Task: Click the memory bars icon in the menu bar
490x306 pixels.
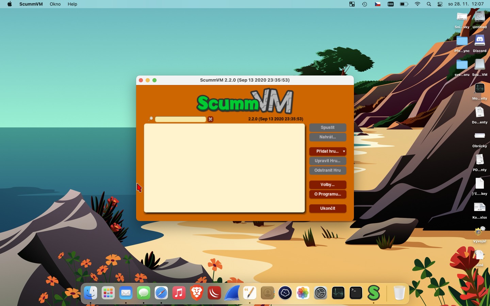Action: [391, 4]
